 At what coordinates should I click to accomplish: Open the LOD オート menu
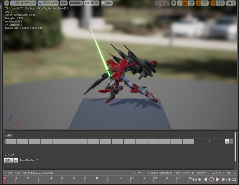[92, 3]
